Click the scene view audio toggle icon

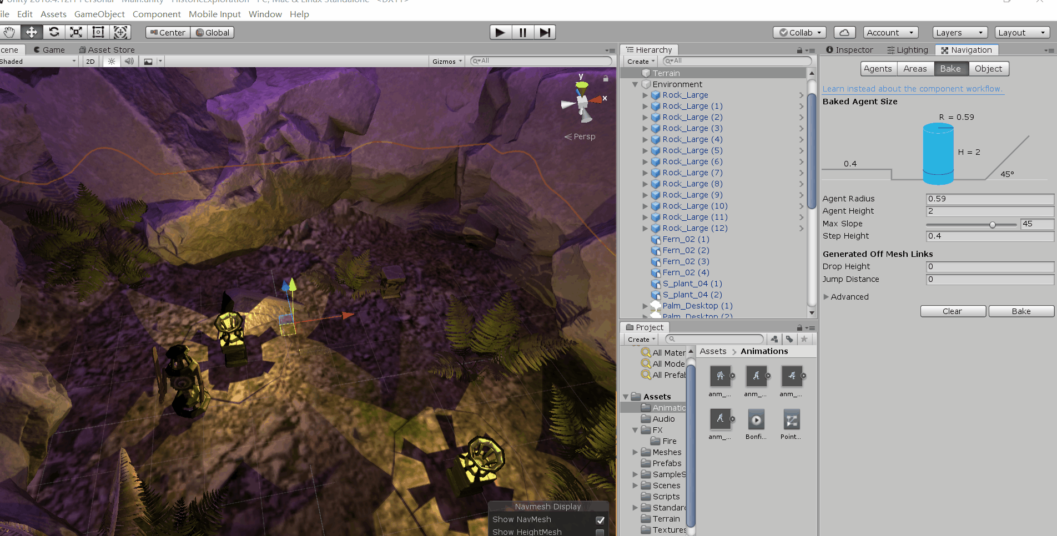129,61
